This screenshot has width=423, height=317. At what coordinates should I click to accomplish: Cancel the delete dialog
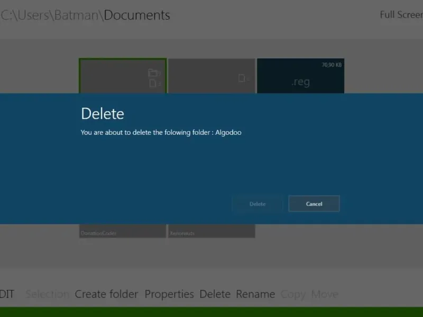pyautogui.click(x=314, y=204)
